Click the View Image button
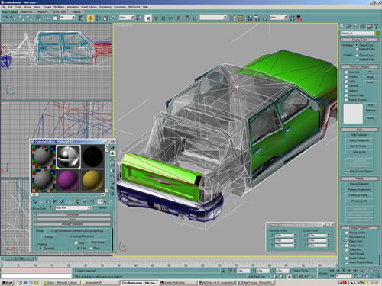The width and height of the screenshot is (382, 286). [98, 243]
